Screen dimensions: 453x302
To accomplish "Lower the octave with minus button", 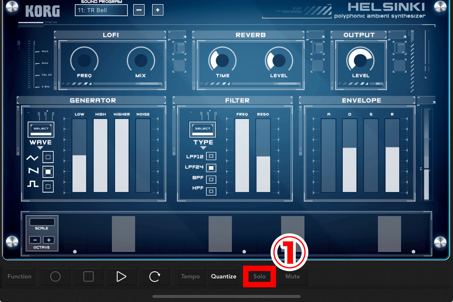I will coord(35,240).
